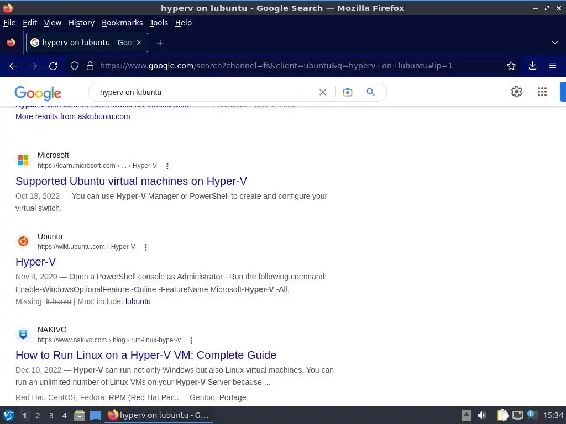
Task: Open the History menu
Action: click(81, 23)
